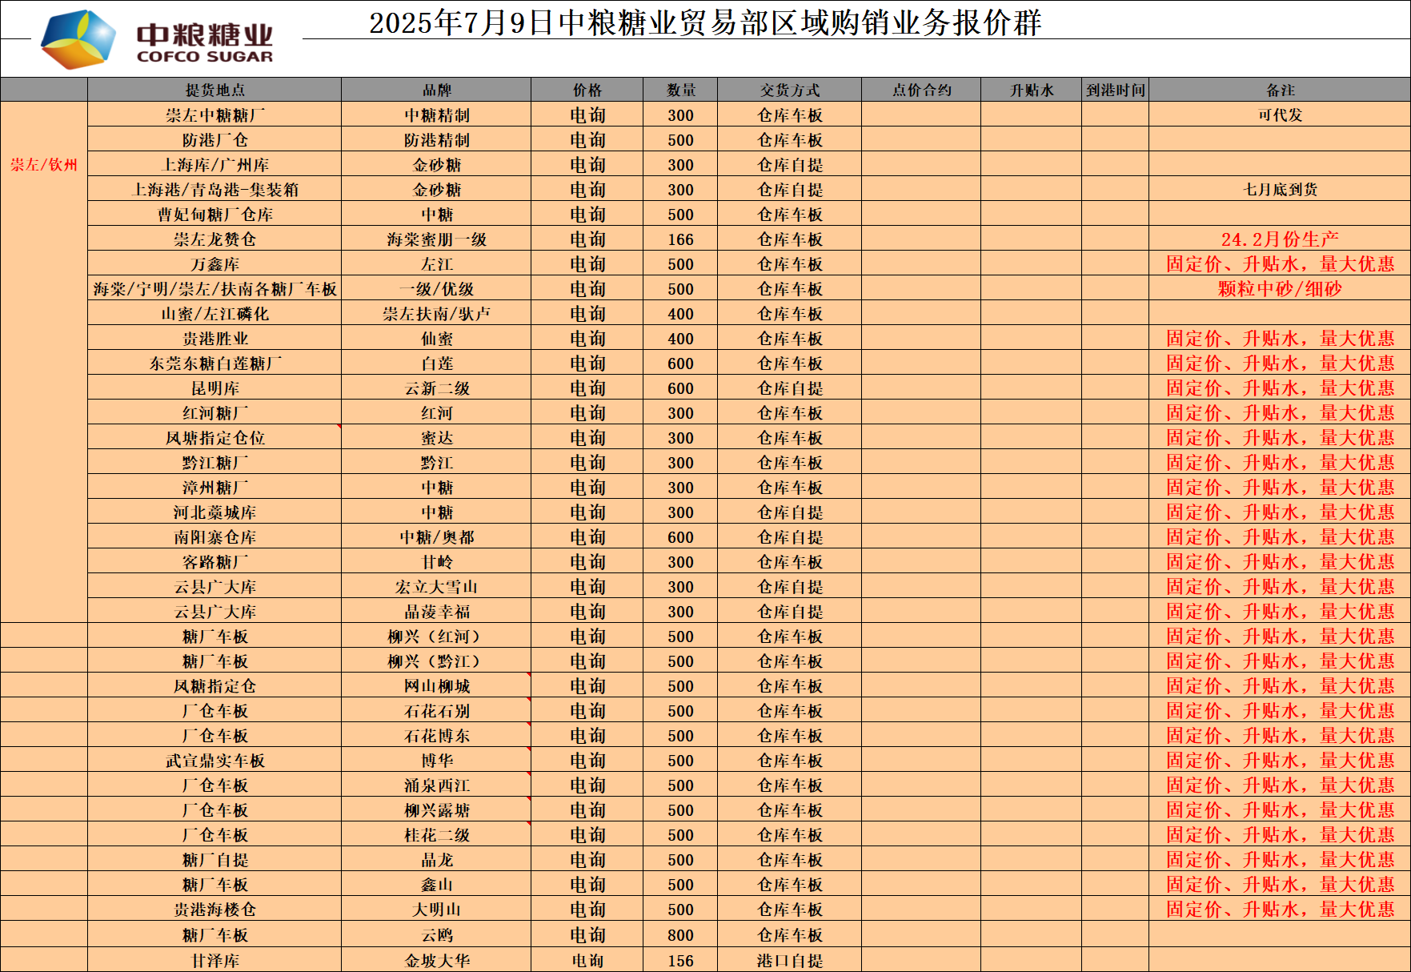Select the 交货方式 column header
This screenshot has width=1411, height=972.
click(789, 90)
